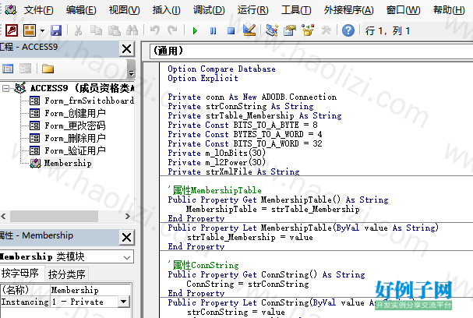The height and width of the screenshot is (318, 473).
Task: Open the 编辑(E) menu
Action: pos(81,10)
